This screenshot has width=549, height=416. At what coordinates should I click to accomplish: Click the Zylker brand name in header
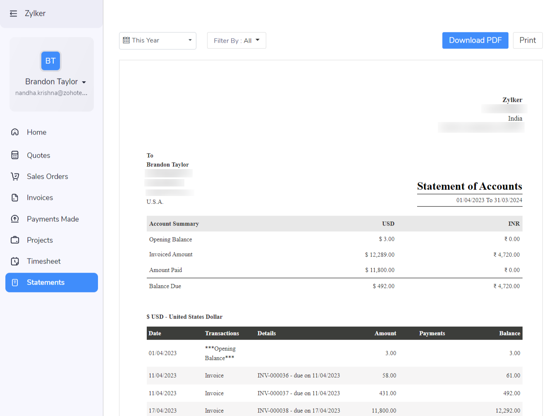click(x=35, y=13)
